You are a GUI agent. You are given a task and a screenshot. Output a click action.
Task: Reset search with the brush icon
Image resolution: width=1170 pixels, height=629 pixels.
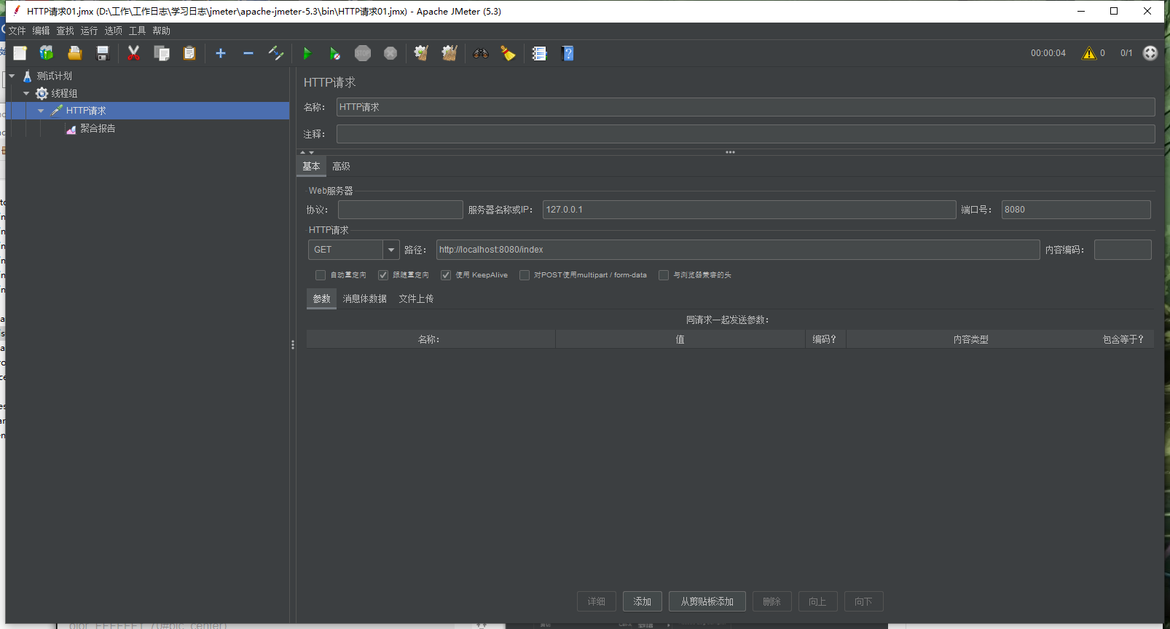coord(508,53)
